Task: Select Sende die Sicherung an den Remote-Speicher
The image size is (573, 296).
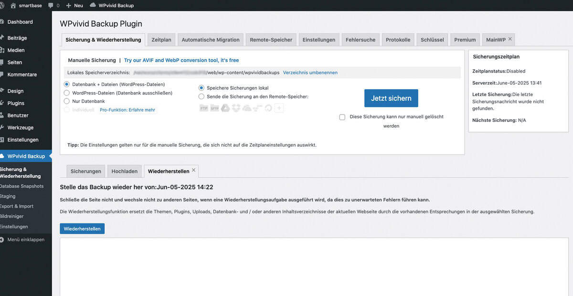Action: (202, 96)
